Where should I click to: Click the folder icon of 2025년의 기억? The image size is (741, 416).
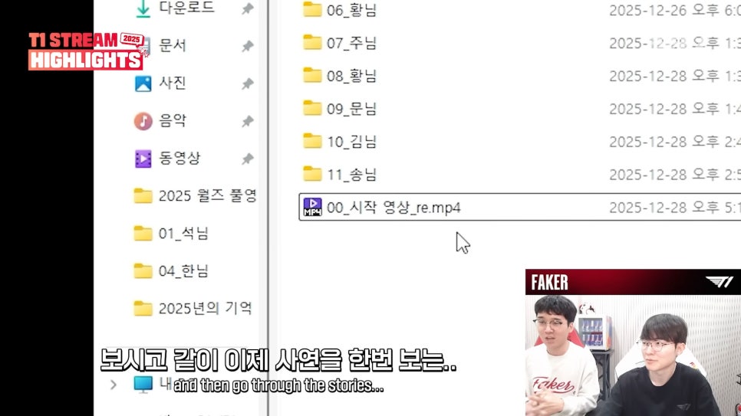coord(143,308)
